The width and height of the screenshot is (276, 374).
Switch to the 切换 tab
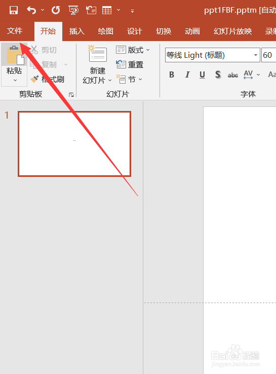coord(164,31)
